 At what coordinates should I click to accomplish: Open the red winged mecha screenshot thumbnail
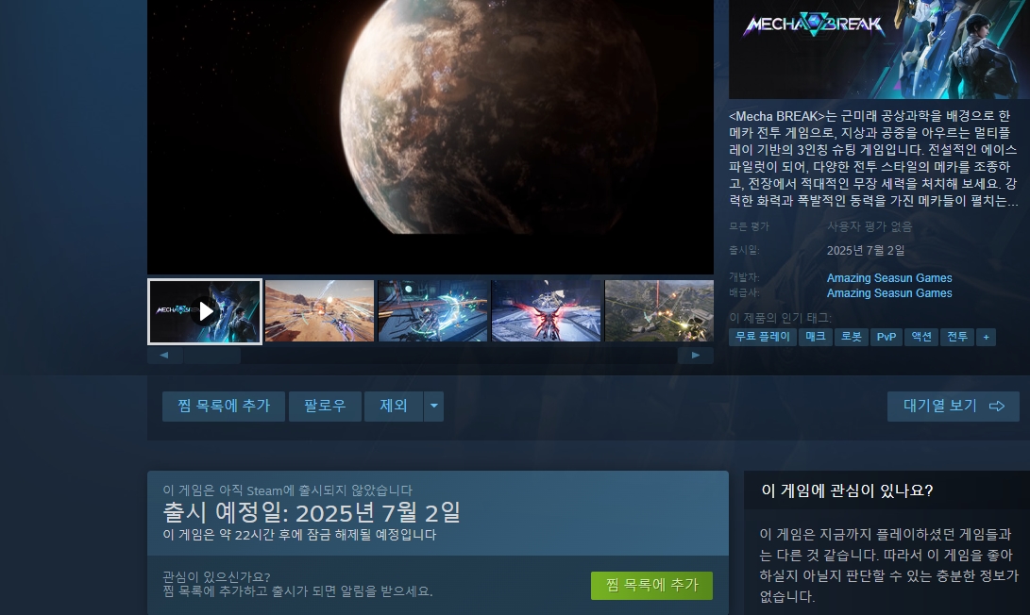546,311
